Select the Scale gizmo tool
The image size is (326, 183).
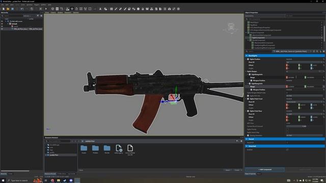[81, 9]
